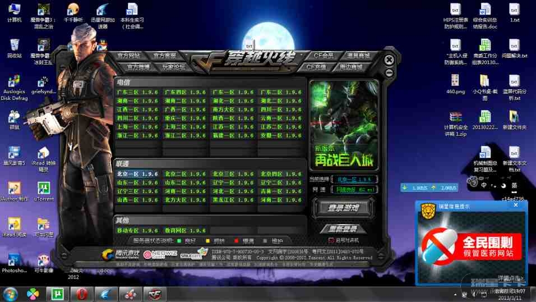The image size is (536, 302).
Task: Click the 登录游戏 button
Action: [343, 208]
